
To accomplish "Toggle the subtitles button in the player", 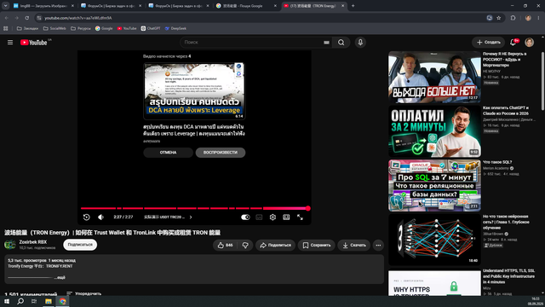I will pos(259,217).
